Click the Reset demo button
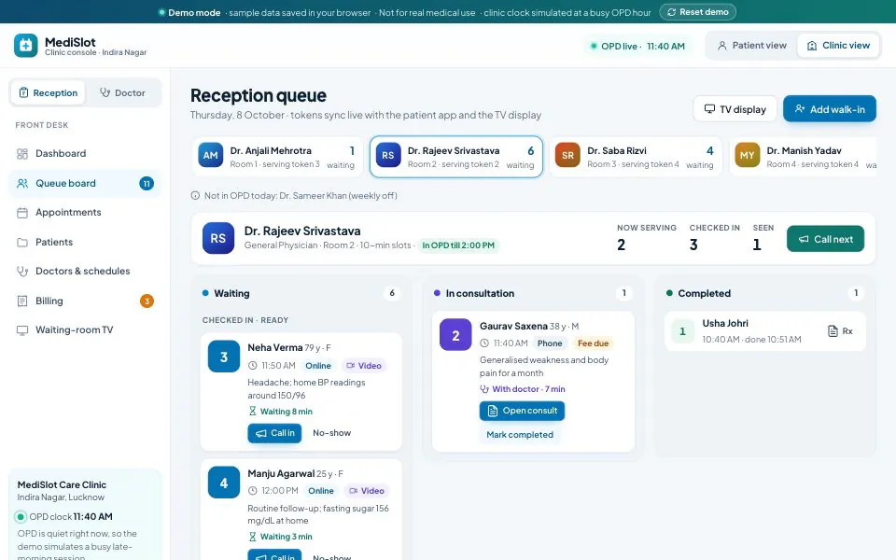Image resolution: width=896 pixels, height=560 pixels. (x=698, y=12)
